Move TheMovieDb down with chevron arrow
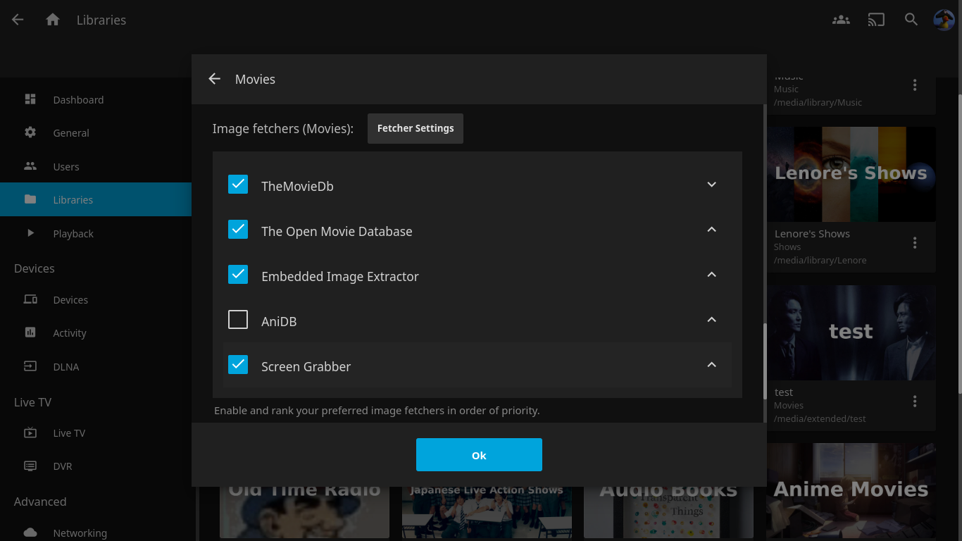This screenshot has height=541, width=962. [711, 185]
